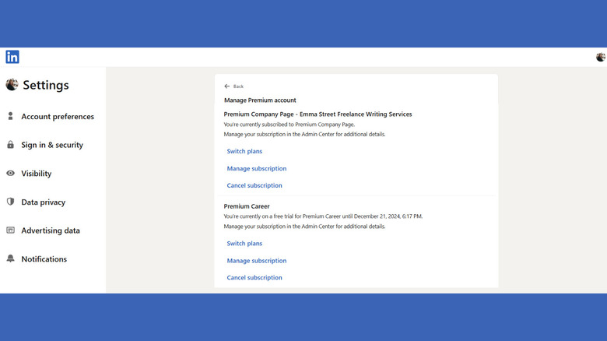Click Premium Company Page - Emma Street heading

(318, 114)
